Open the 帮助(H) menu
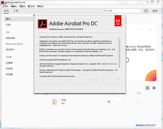The image size is (163, 129). [x=40, y=6]
